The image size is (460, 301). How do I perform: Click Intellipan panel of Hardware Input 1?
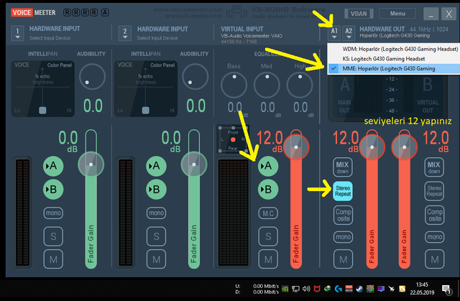[x=43, y=89]
